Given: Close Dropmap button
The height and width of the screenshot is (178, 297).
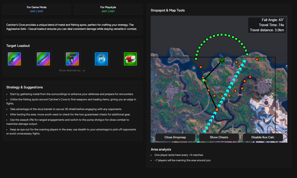Looking at the screenshot, I should pyautogui.click(x=175, y=137).
